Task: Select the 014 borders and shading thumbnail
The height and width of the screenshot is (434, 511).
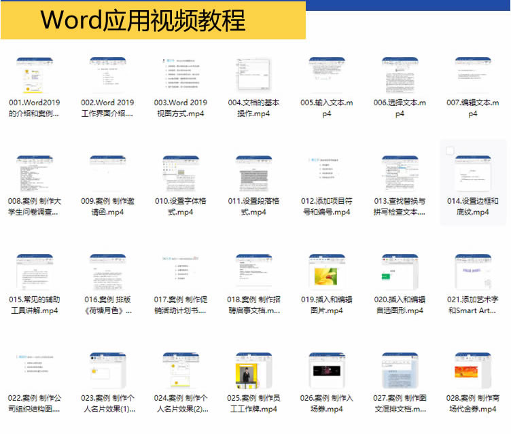Action: click(x=472, y=174)
